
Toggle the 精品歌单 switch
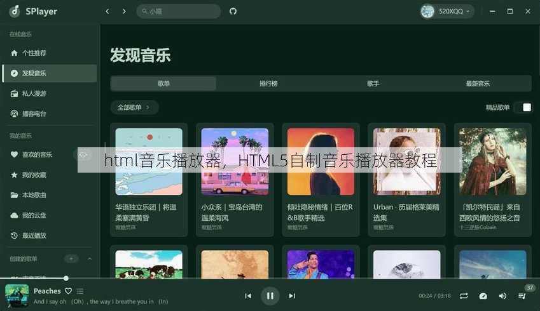point(523,107)
